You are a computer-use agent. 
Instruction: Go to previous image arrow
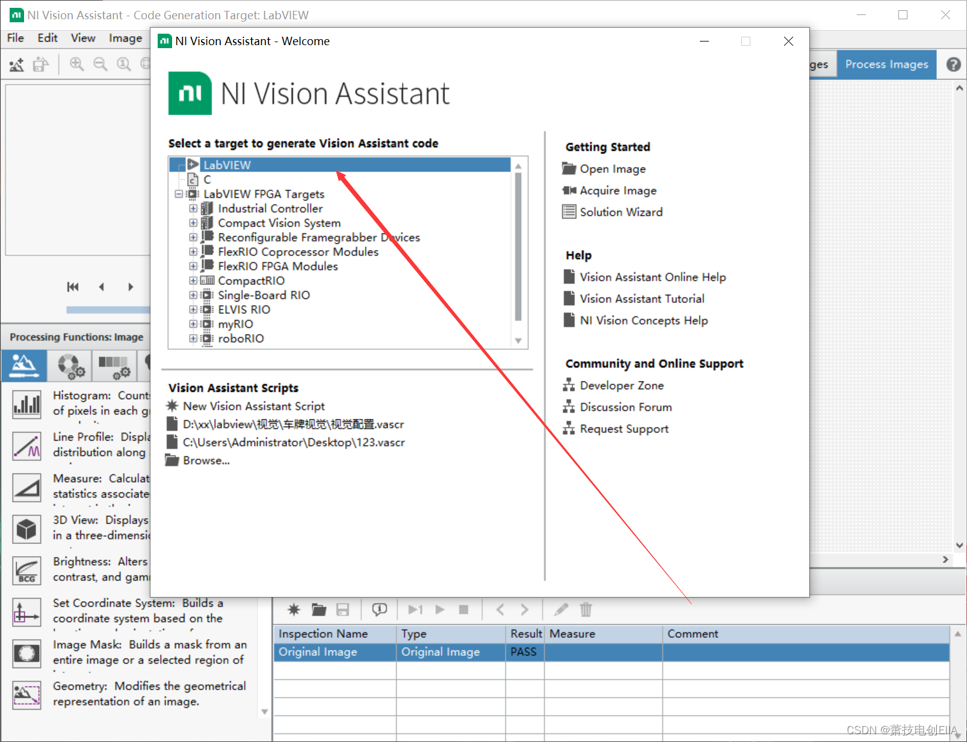(102, 287)
